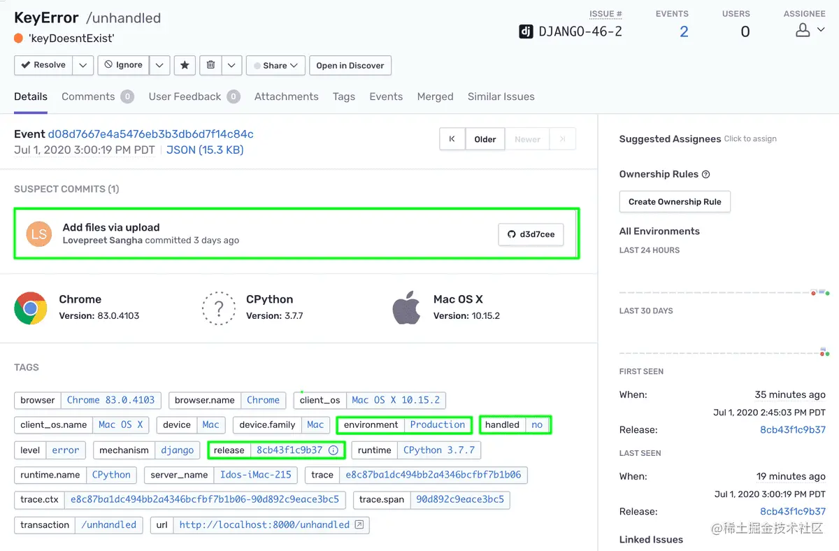Open commit d3d7cee on GitHub
This screenshot has height=551, width=839.
[x=531, y=234]
